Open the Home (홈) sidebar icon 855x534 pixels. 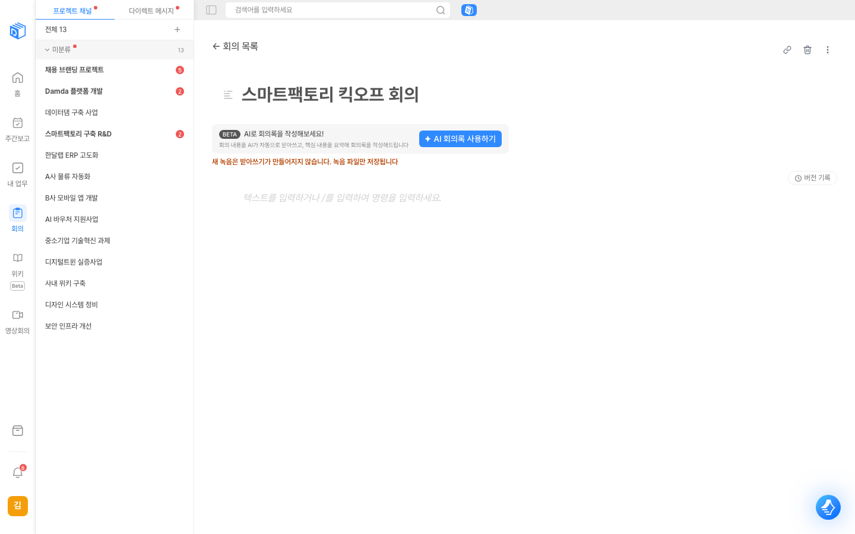(x=17, y=78)
